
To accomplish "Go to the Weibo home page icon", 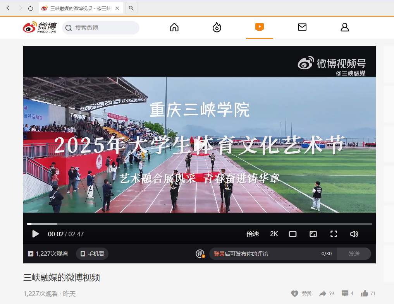I will 174,27.
